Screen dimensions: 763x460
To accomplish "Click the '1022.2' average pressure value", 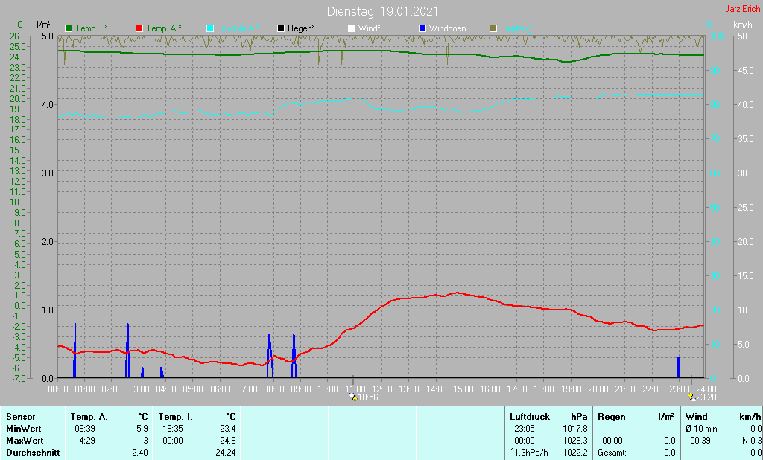I will (x=575, y=453).
